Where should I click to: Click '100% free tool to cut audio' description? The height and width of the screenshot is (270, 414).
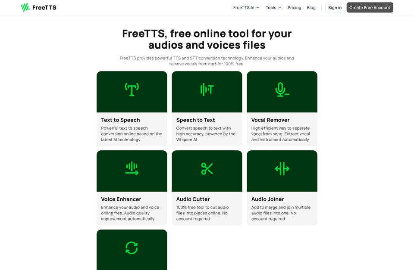[203, 213]
